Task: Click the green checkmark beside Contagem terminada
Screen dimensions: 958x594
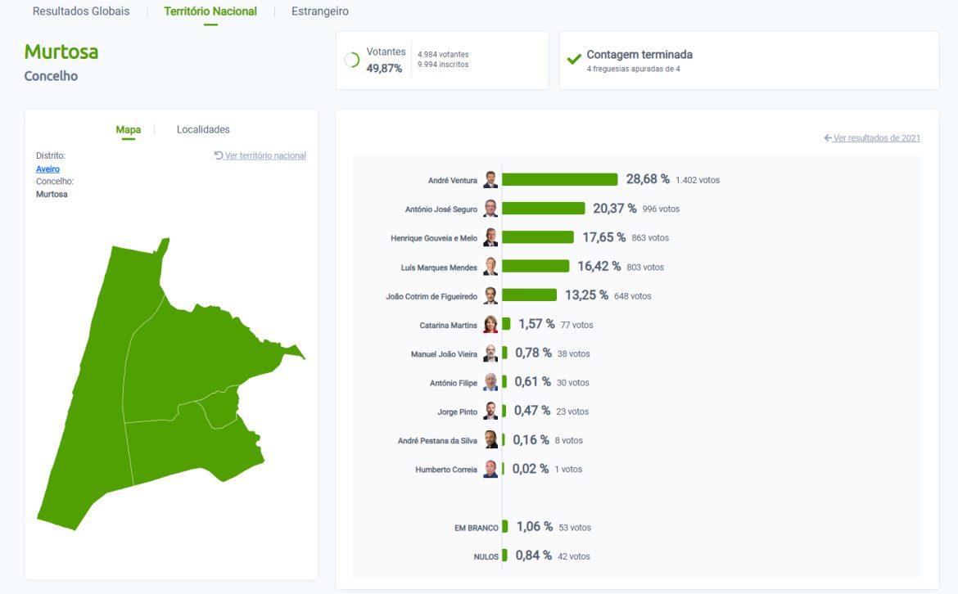Action: pyautogui.click(x=574, y=60)
